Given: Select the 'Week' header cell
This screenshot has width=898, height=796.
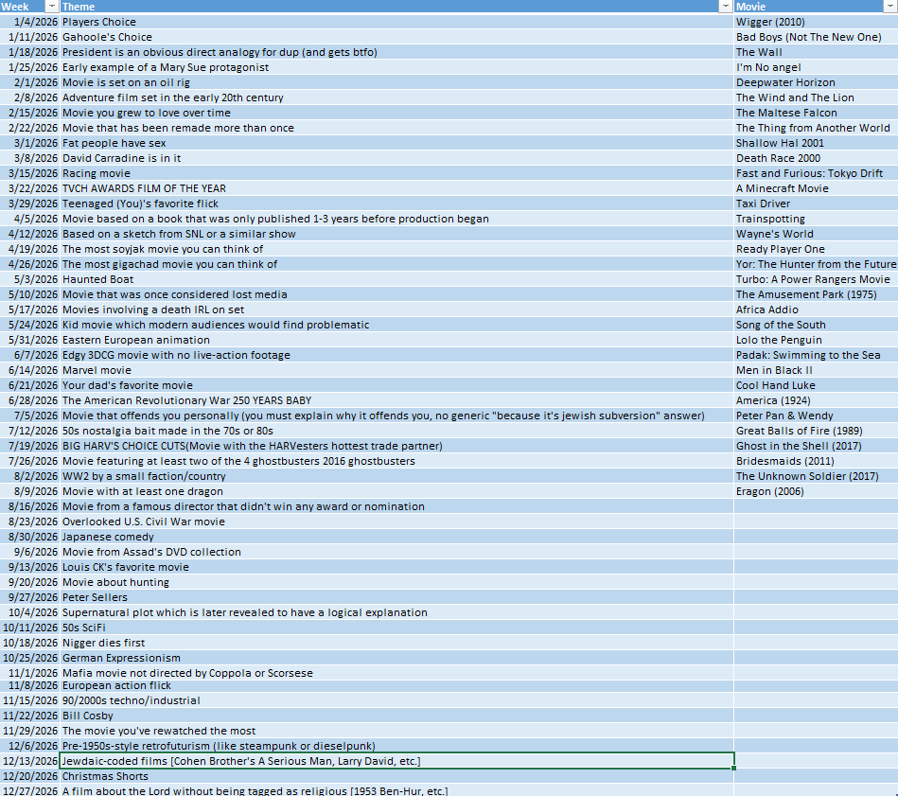Looking at the screenshot, I should (x=29, y=7).
